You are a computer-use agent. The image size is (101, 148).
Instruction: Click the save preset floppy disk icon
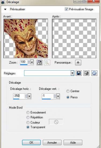point(79,73)
